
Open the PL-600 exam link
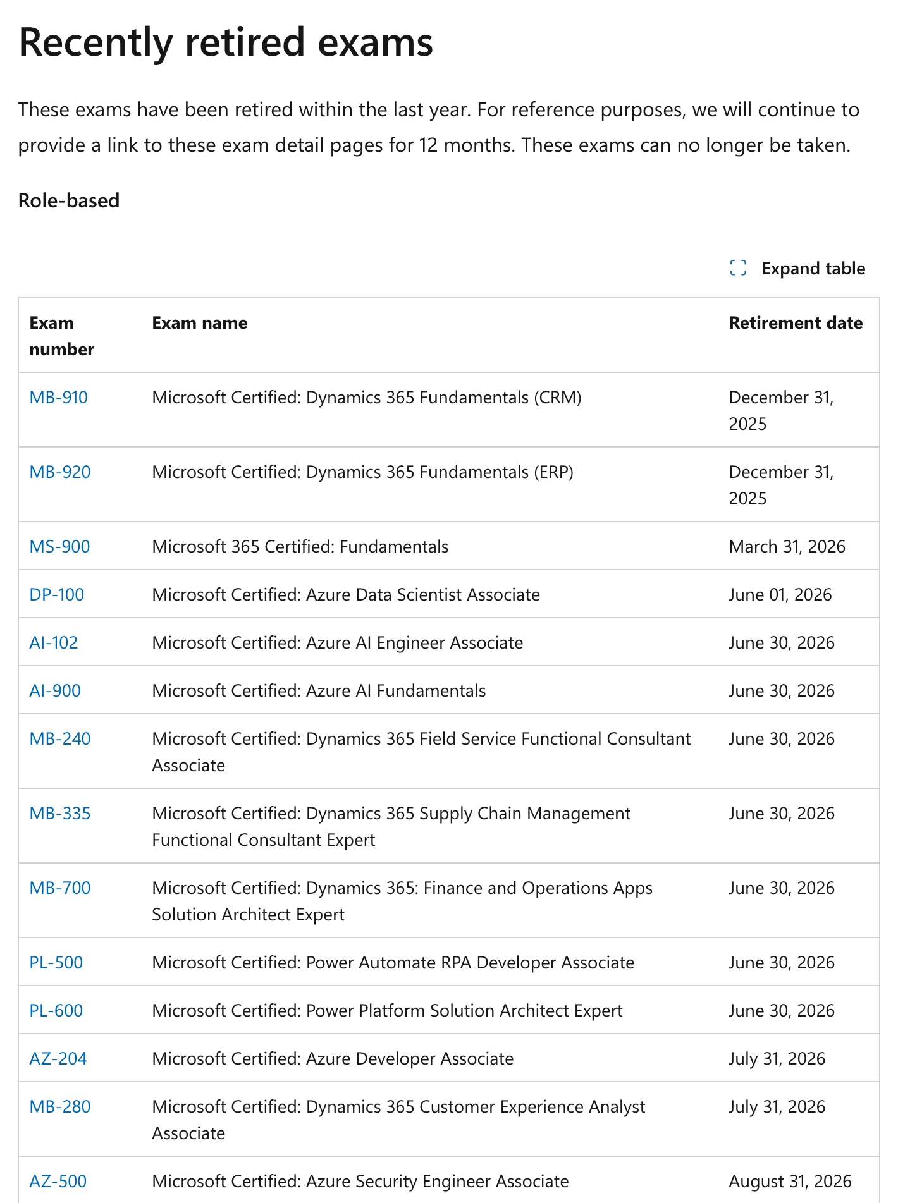coord(56,1011)
